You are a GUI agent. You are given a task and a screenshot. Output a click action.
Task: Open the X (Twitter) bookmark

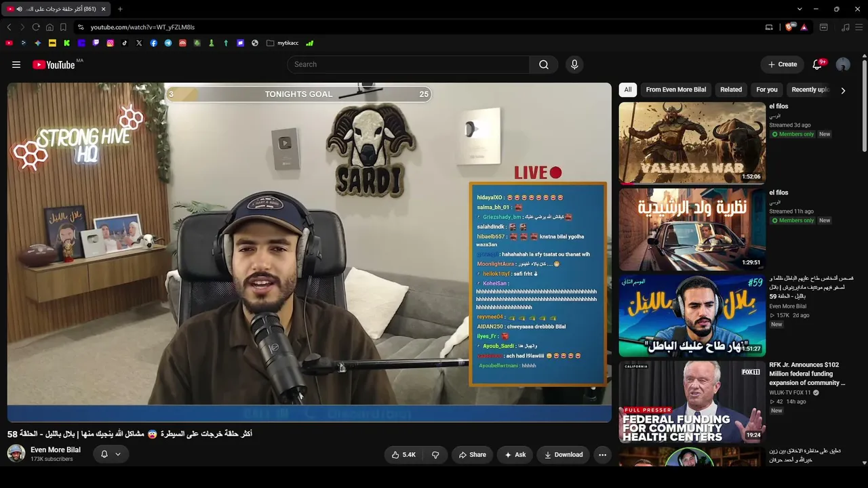(139, 43)
